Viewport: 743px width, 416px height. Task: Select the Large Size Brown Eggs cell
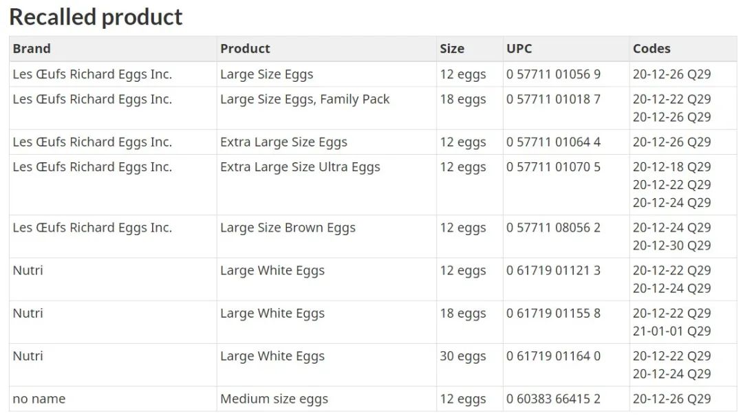click(x=288, y=228)
